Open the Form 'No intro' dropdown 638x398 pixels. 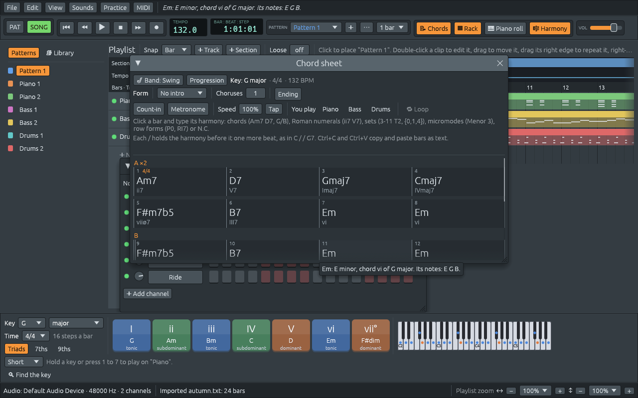point(181,94)
